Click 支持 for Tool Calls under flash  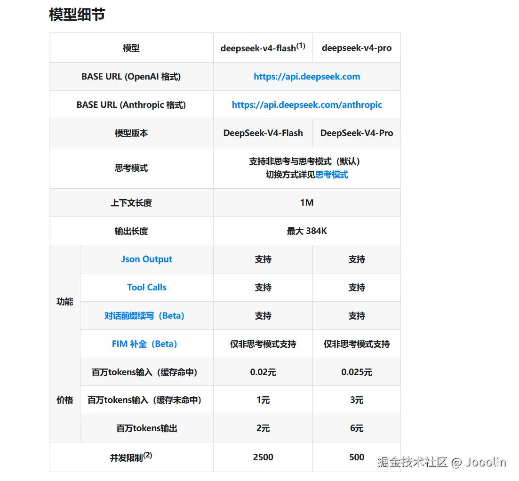click(x=263, y=288)
